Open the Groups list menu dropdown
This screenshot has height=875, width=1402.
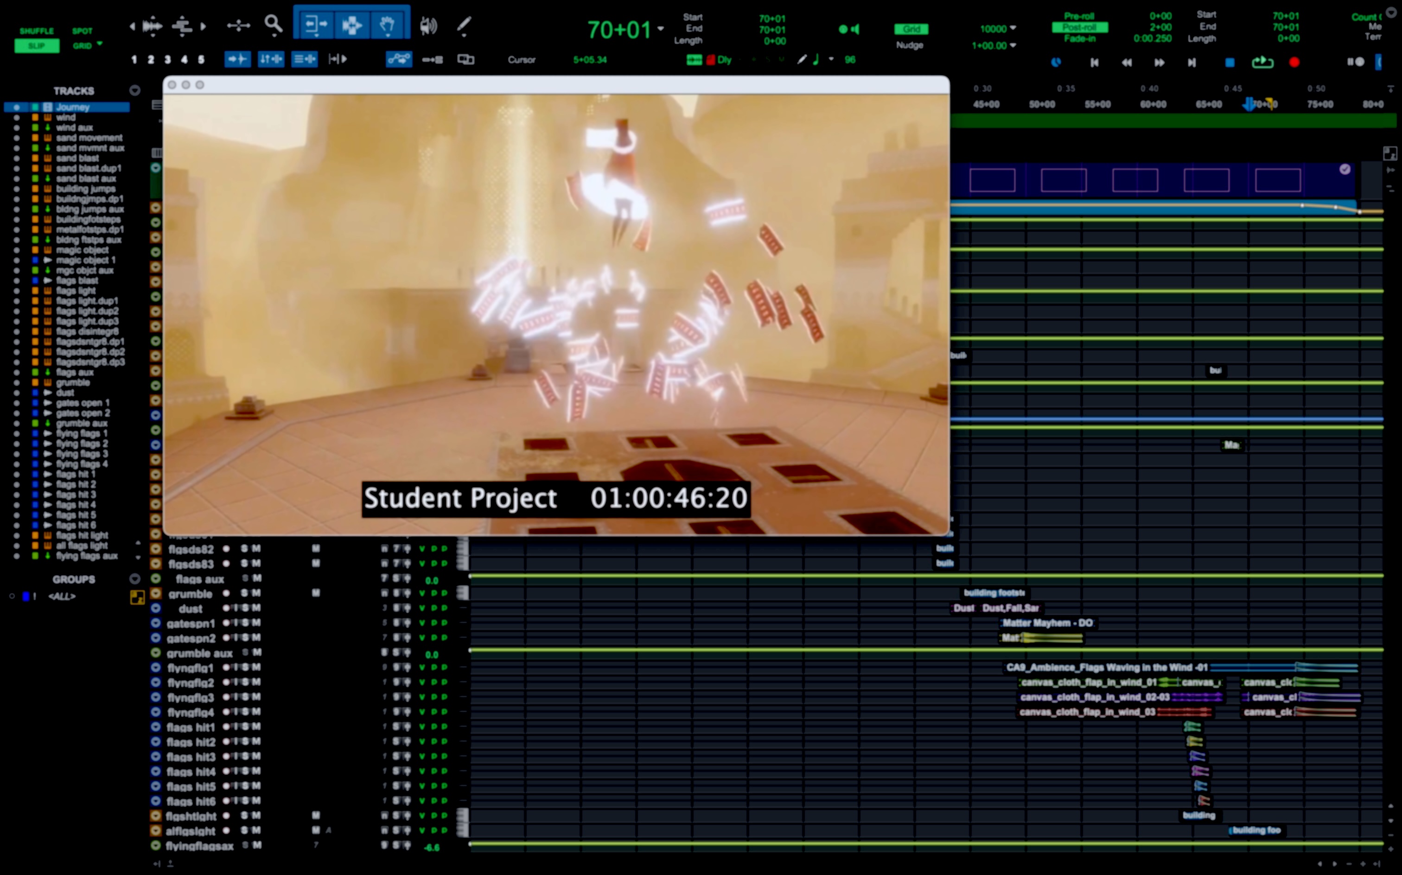point(134,579)
